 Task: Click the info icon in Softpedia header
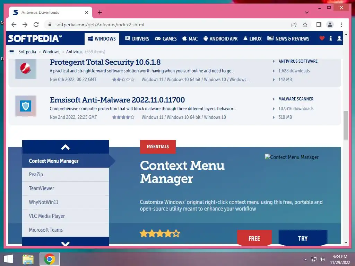tap(330, 38)
